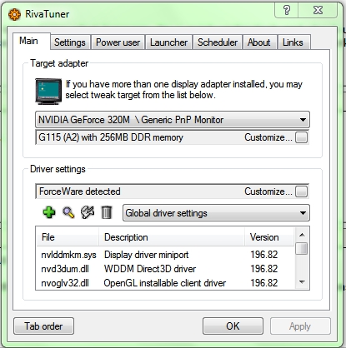
Task: Click the G115 (A2) with 256MB DDR memory text
Action: point(111,137)
